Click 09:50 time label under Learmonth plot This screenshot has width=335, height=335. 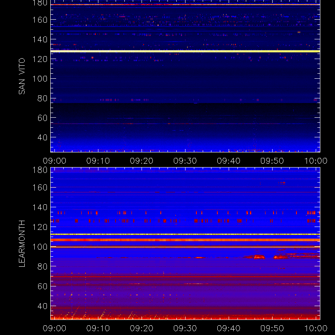272,328
